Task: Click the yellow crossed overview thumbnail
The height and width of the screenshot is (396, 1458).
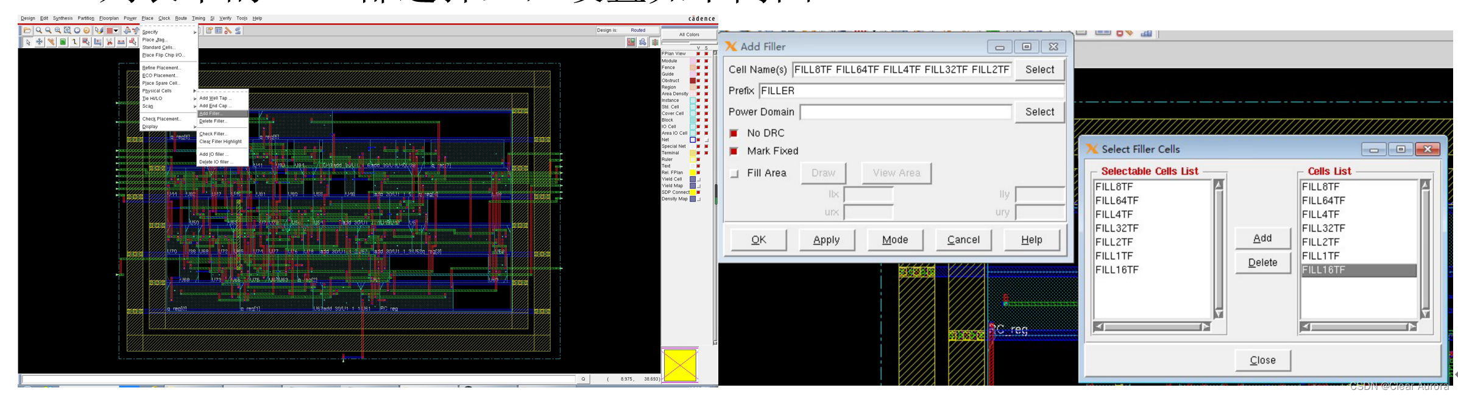Action: (x=680, y=365)
